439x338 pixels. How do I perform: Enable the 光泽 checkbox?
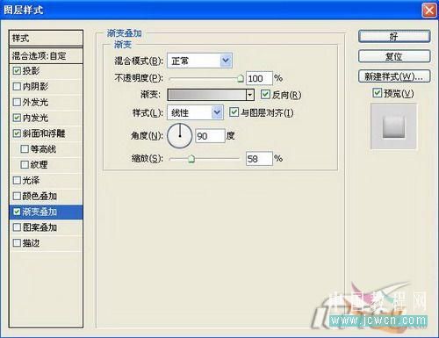coord(17,180)
